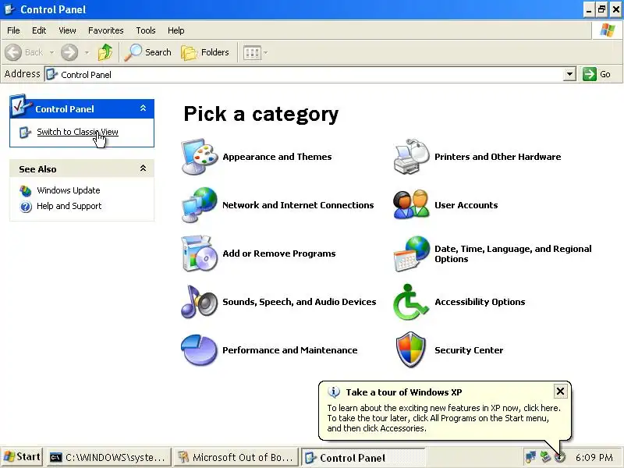624x468 pixels.
Task: Open the Views dropdown arrow
Action: 265,52
